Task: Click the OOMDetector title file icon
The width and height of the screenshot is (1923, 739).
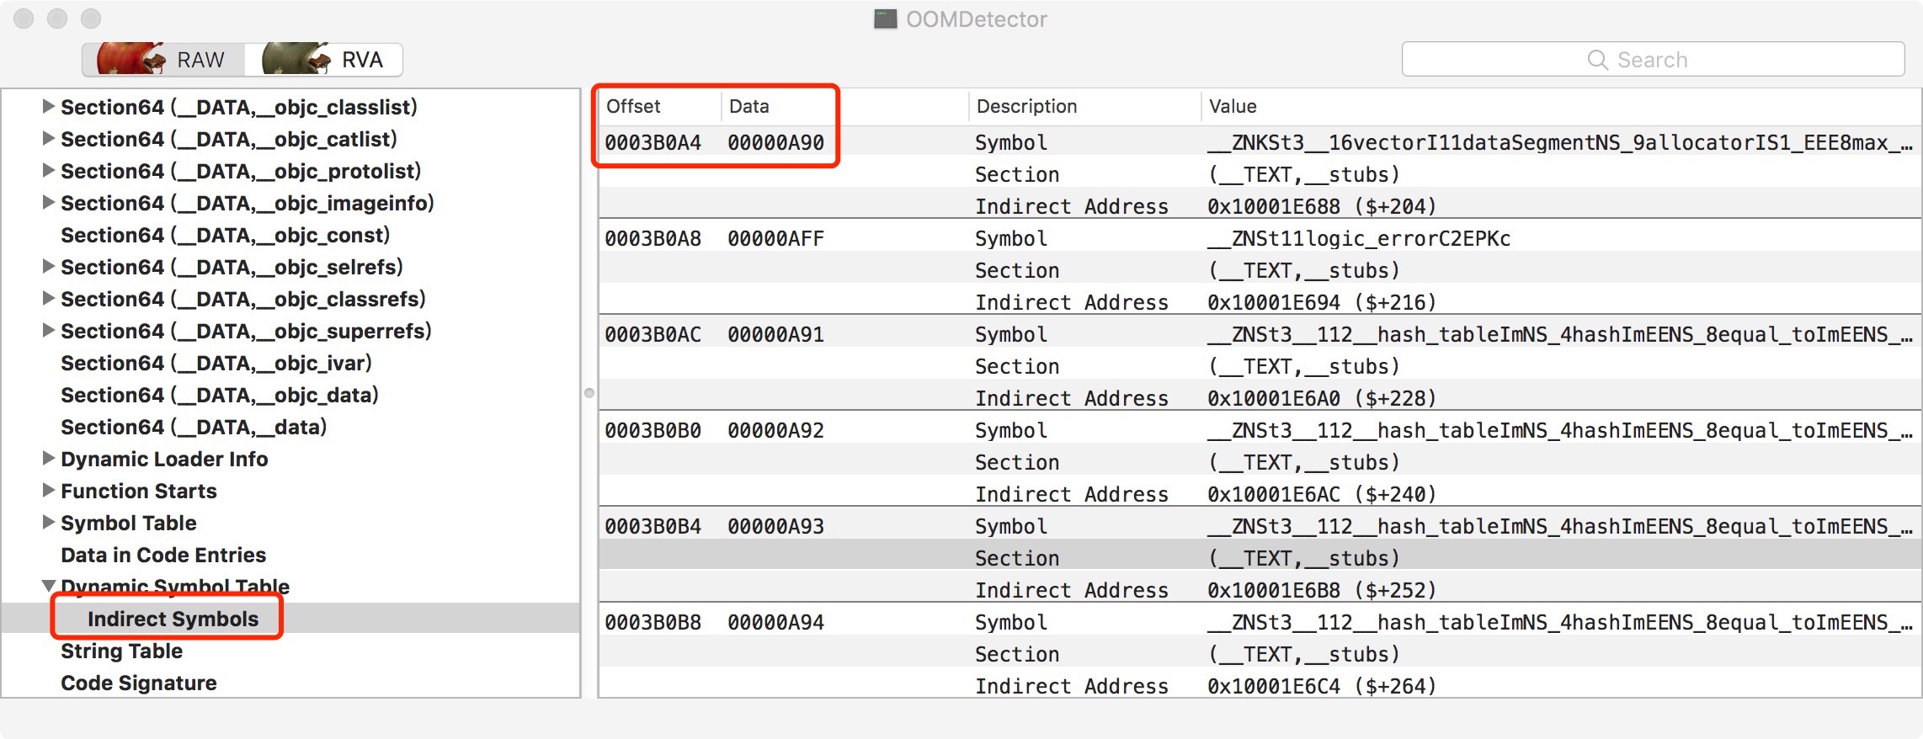Action: pyautogui.click(x=885, y=19)
